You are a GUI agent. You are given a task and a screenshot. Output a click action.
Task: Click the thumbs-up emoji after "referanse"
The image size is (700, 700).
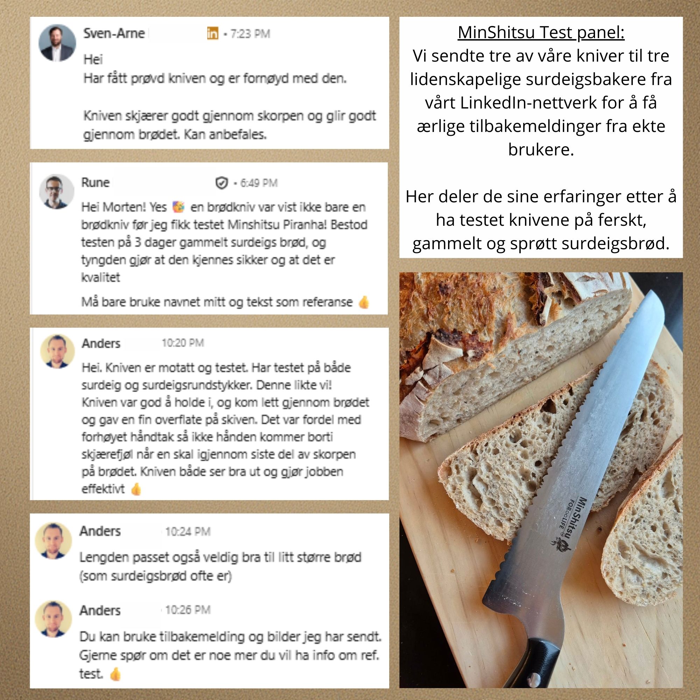tap(364, 302)
